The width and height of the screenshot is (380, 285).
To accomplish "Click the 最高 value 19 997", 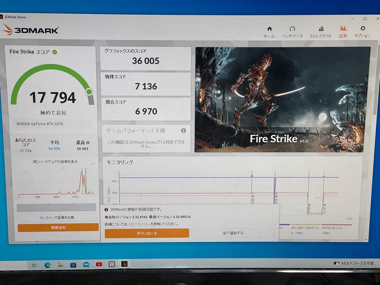I will click(x=82, y=149).
